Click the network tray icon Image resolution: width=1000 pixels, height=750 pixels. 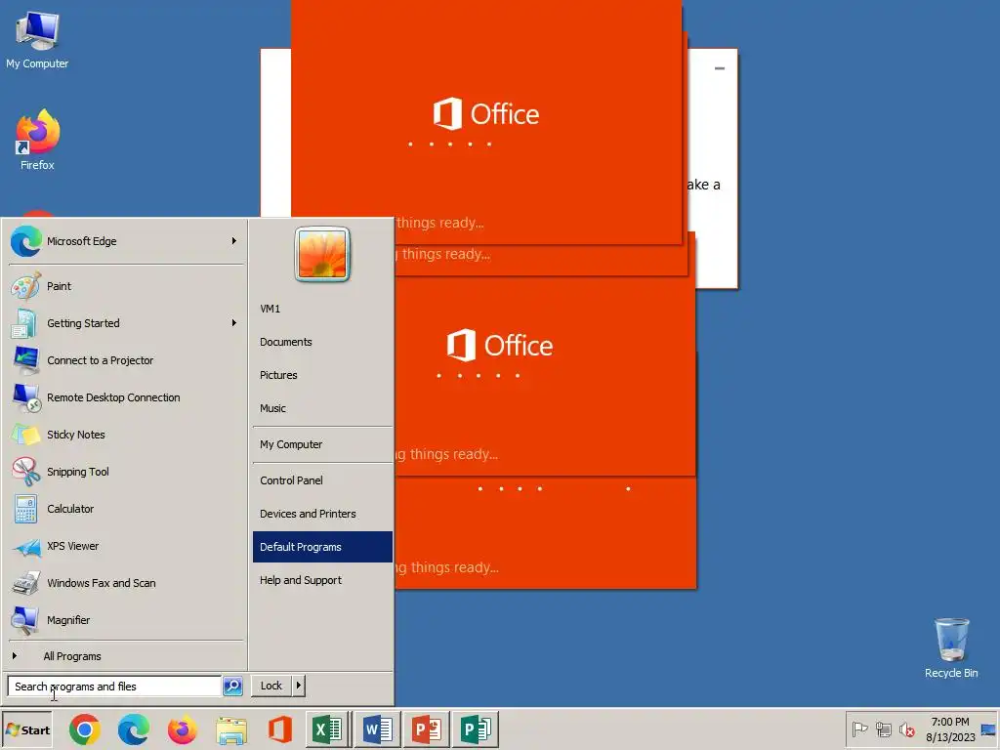(883, 729)
